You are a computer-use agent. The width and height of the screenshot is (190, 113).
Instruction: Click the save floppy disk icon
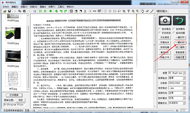pyautogui.click(x=9, y=11)
